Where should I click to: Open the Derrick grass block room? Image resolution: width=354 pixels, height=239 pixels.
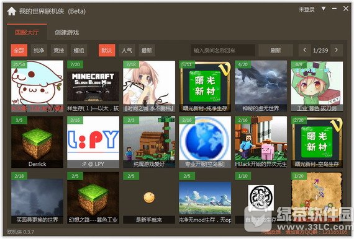coord(37,142)
